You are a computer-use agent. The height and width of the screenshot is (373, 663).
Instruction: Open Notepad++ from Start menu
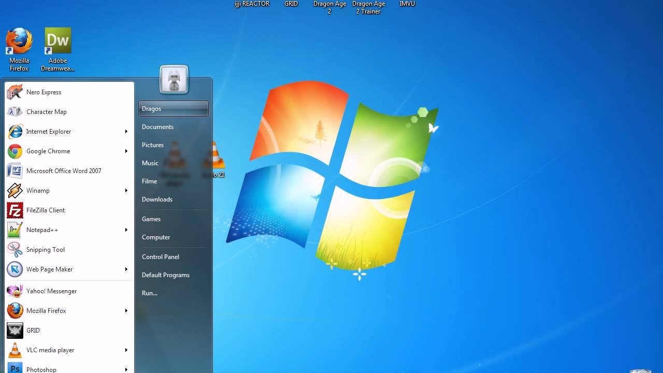[69, 230]
